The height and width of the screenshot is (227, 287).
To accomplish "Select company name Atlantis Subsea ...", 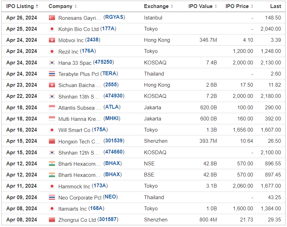I will point(80,108).
